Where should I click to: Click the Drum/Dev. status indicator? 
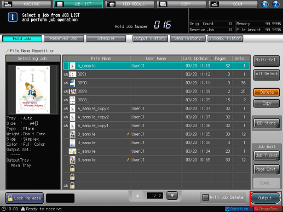tap(268, 209)
